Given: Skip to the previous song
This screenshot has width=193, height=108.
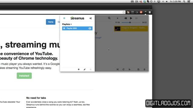Looking at the screenshot, I should point(125,18).
